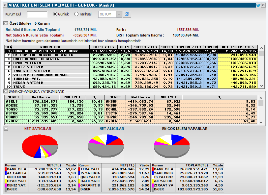Select the TURKISH YAT. row

(x=131, y=79)
